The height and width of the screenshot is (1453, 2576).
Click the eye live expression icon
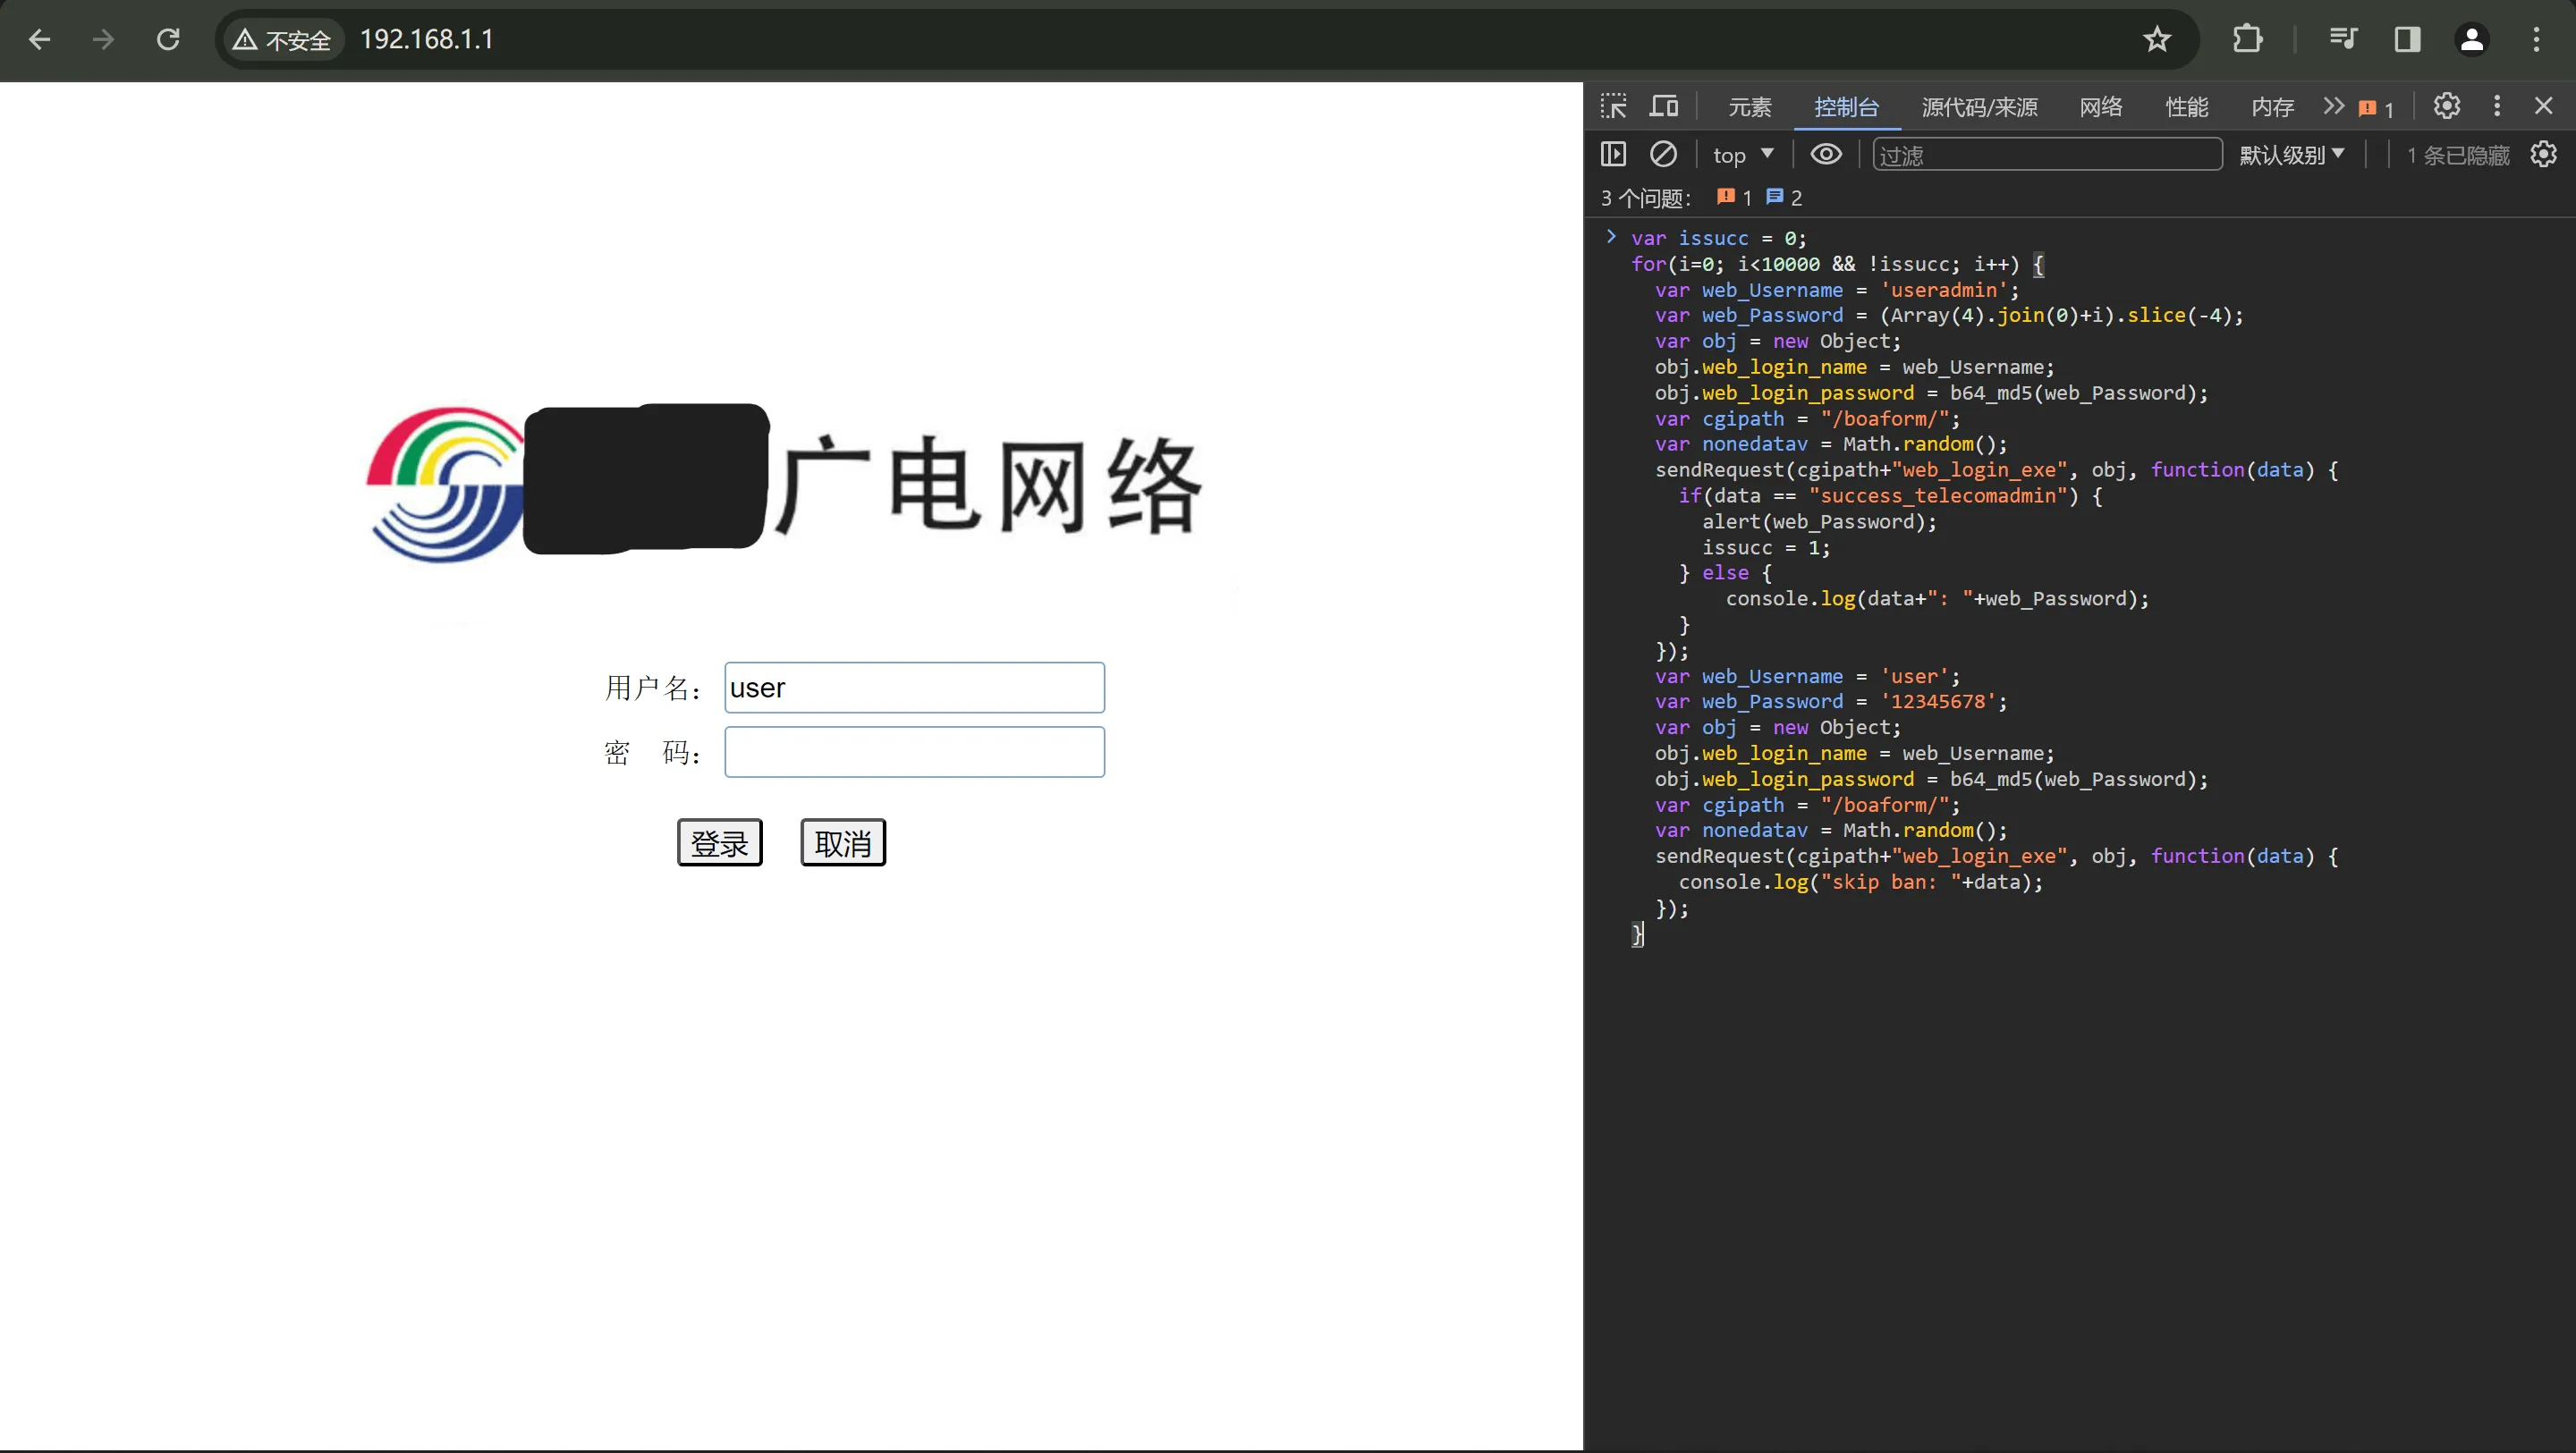(1825, 154)
